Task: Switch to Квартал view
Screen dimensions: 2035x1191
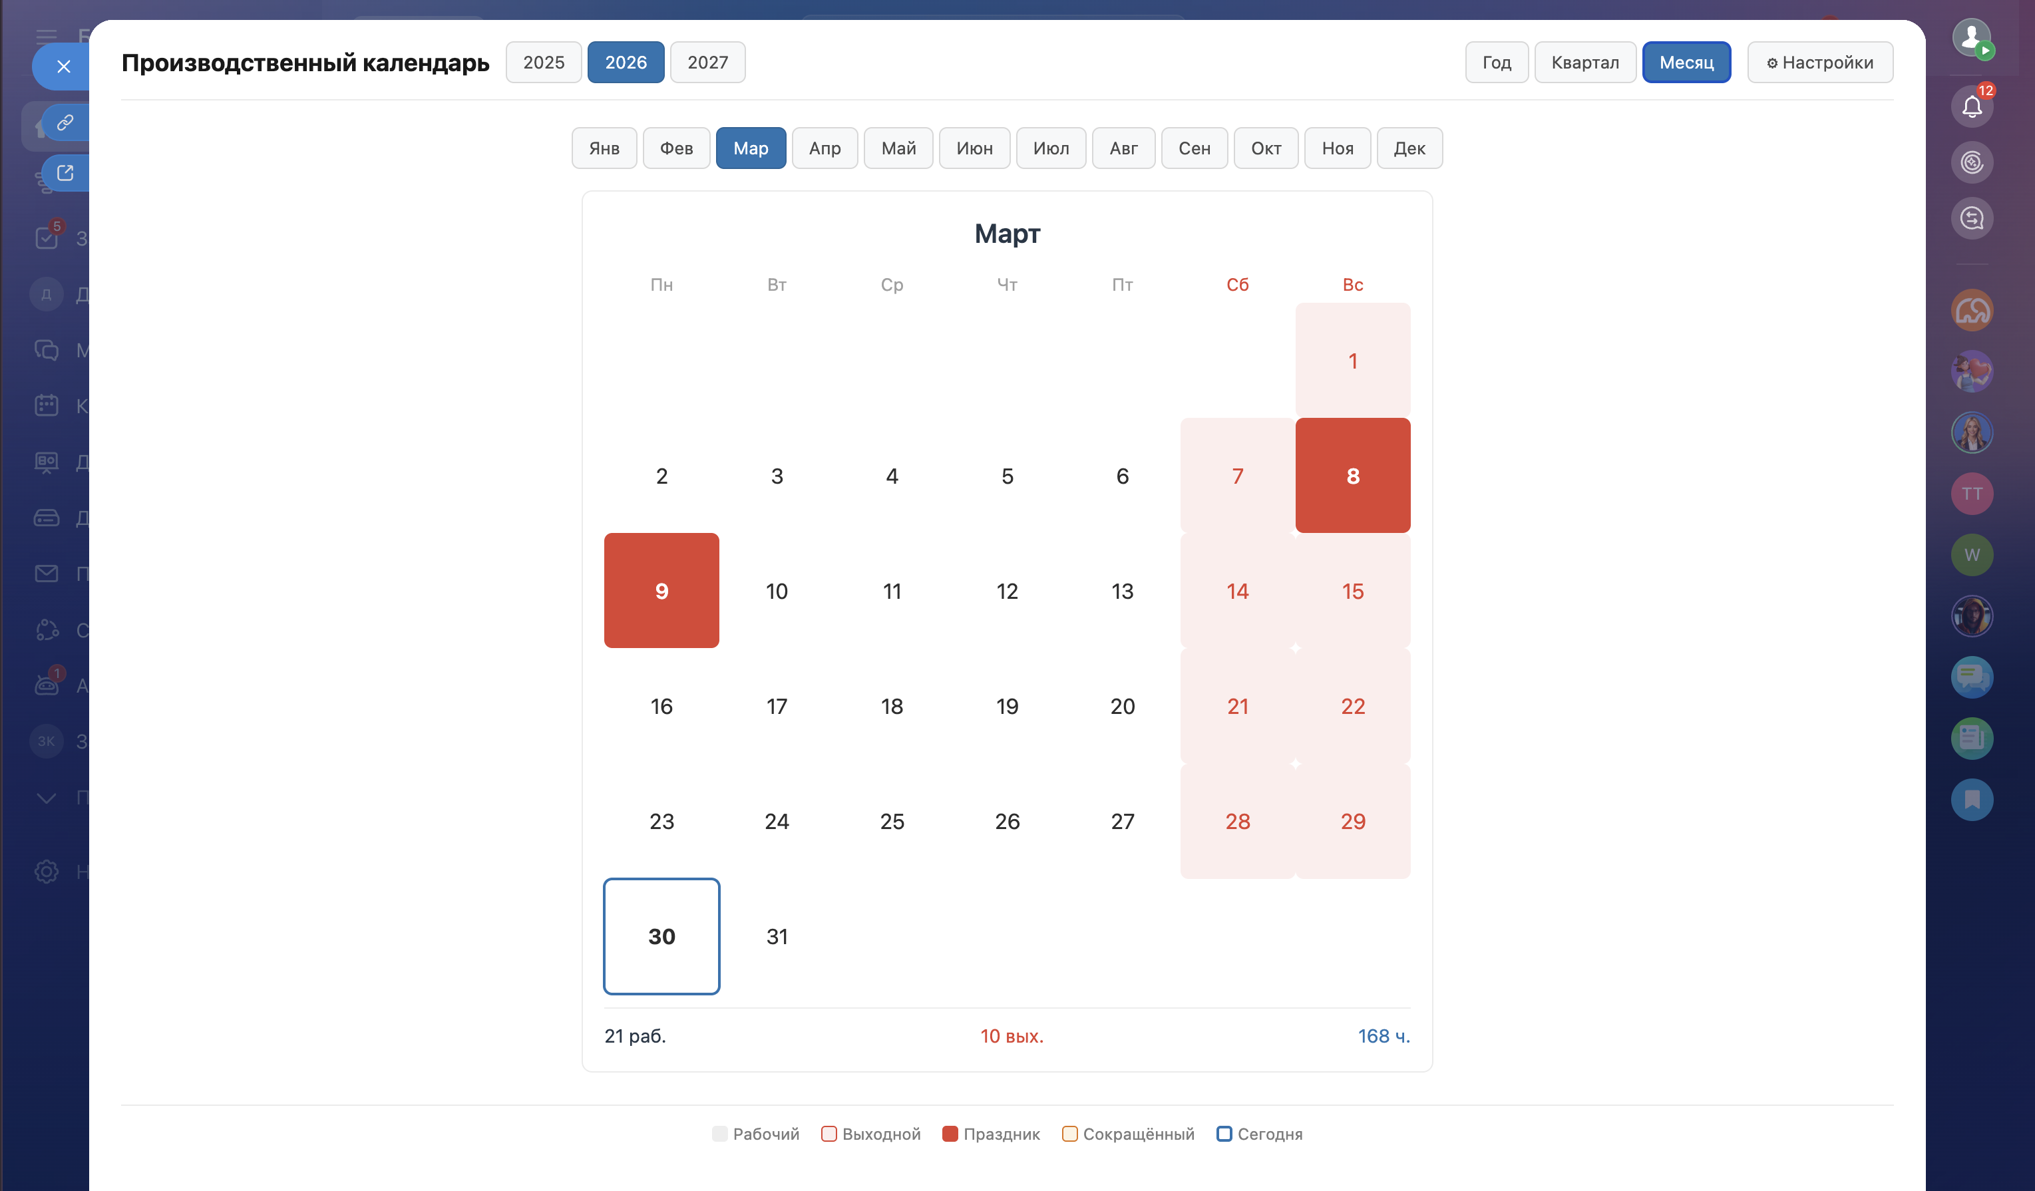Action: (1584, 62)
